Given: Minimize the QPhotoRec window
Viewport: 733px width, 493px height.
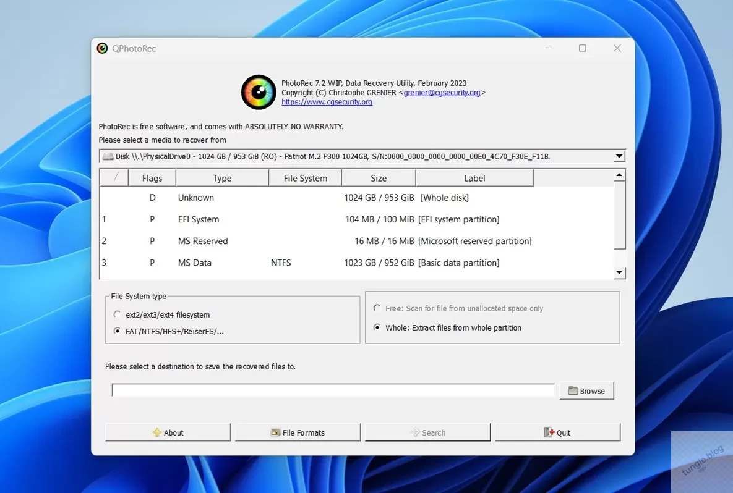Looking at the screenshot, I should [548, 48].
